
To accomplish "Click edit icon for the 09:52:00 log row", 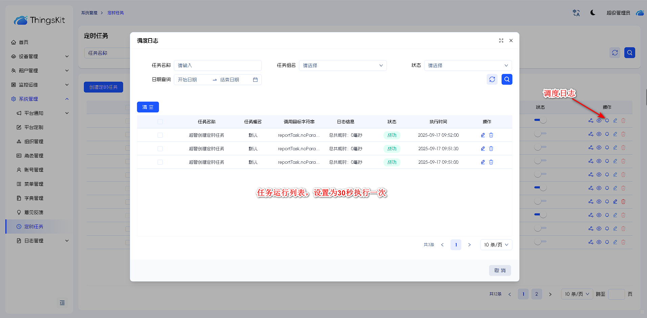I will (483, 135).
